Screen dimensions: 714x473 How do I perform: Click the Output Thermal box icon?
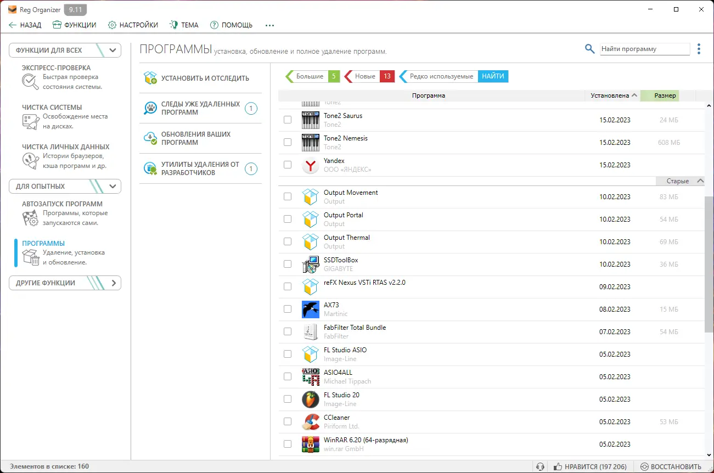click(311, 242)
